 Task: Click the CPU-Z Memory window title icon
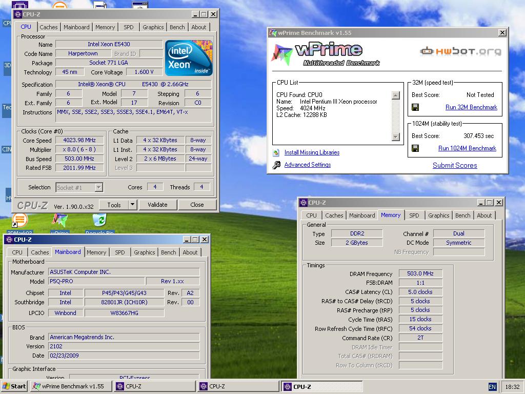(304, 203)
